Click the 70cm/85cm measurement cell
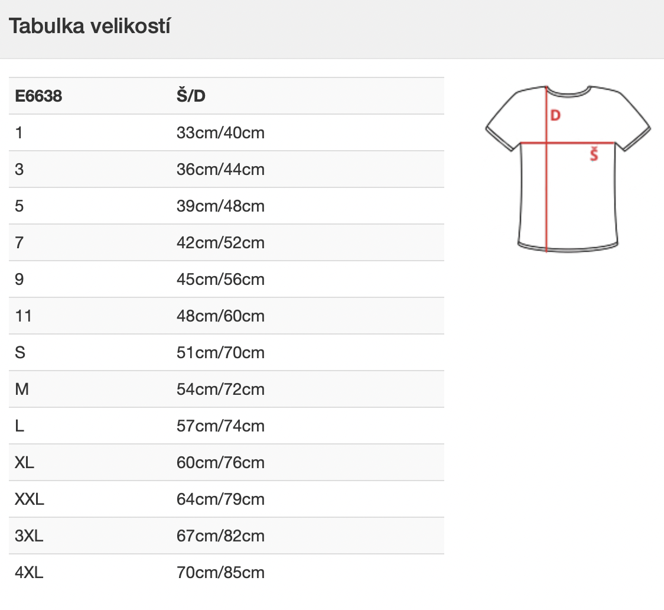 click(220, 573)
